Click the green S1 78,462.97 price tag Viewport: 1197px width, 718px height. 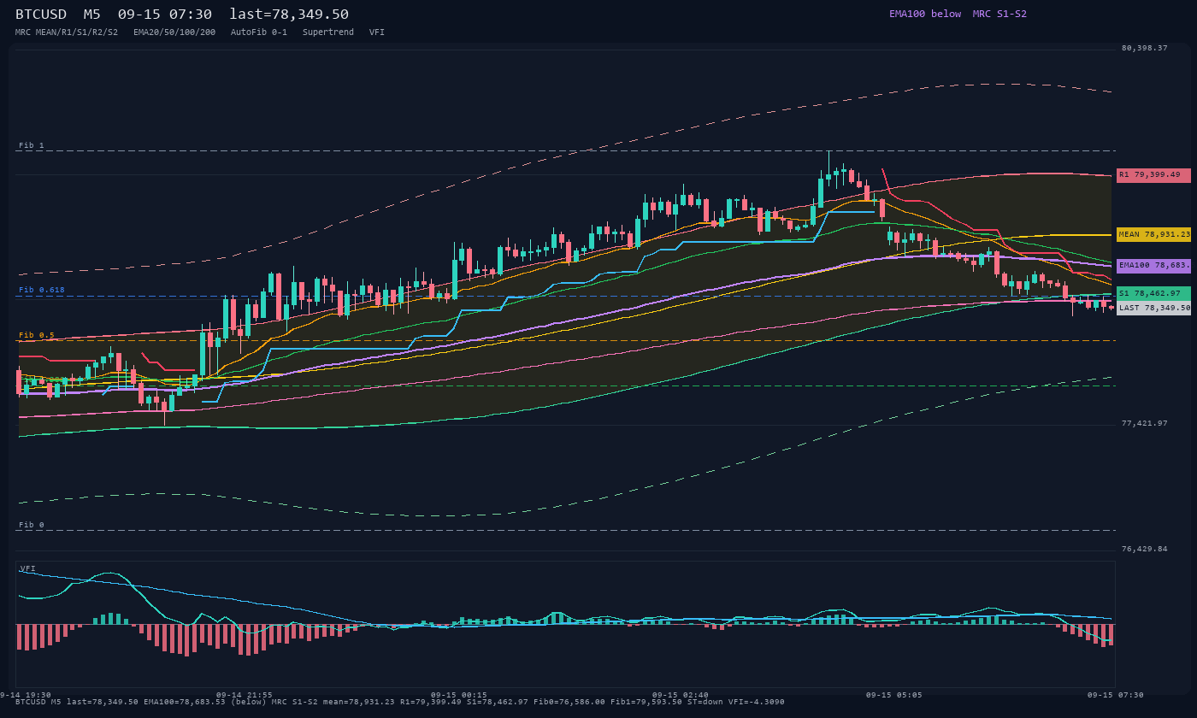point(1153,293)
